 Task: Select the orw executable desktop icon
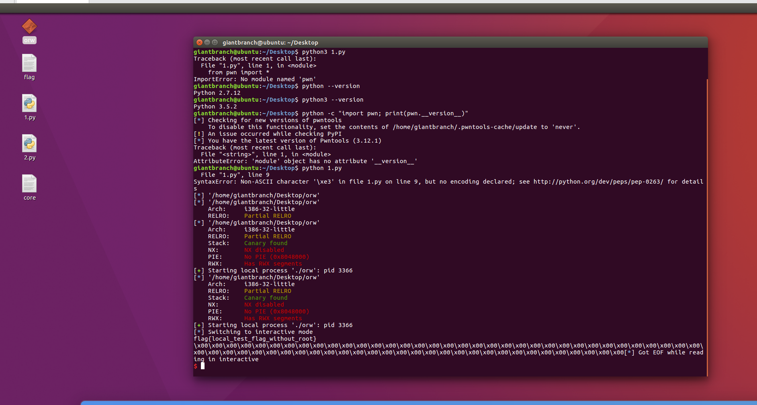click(29, 27)
